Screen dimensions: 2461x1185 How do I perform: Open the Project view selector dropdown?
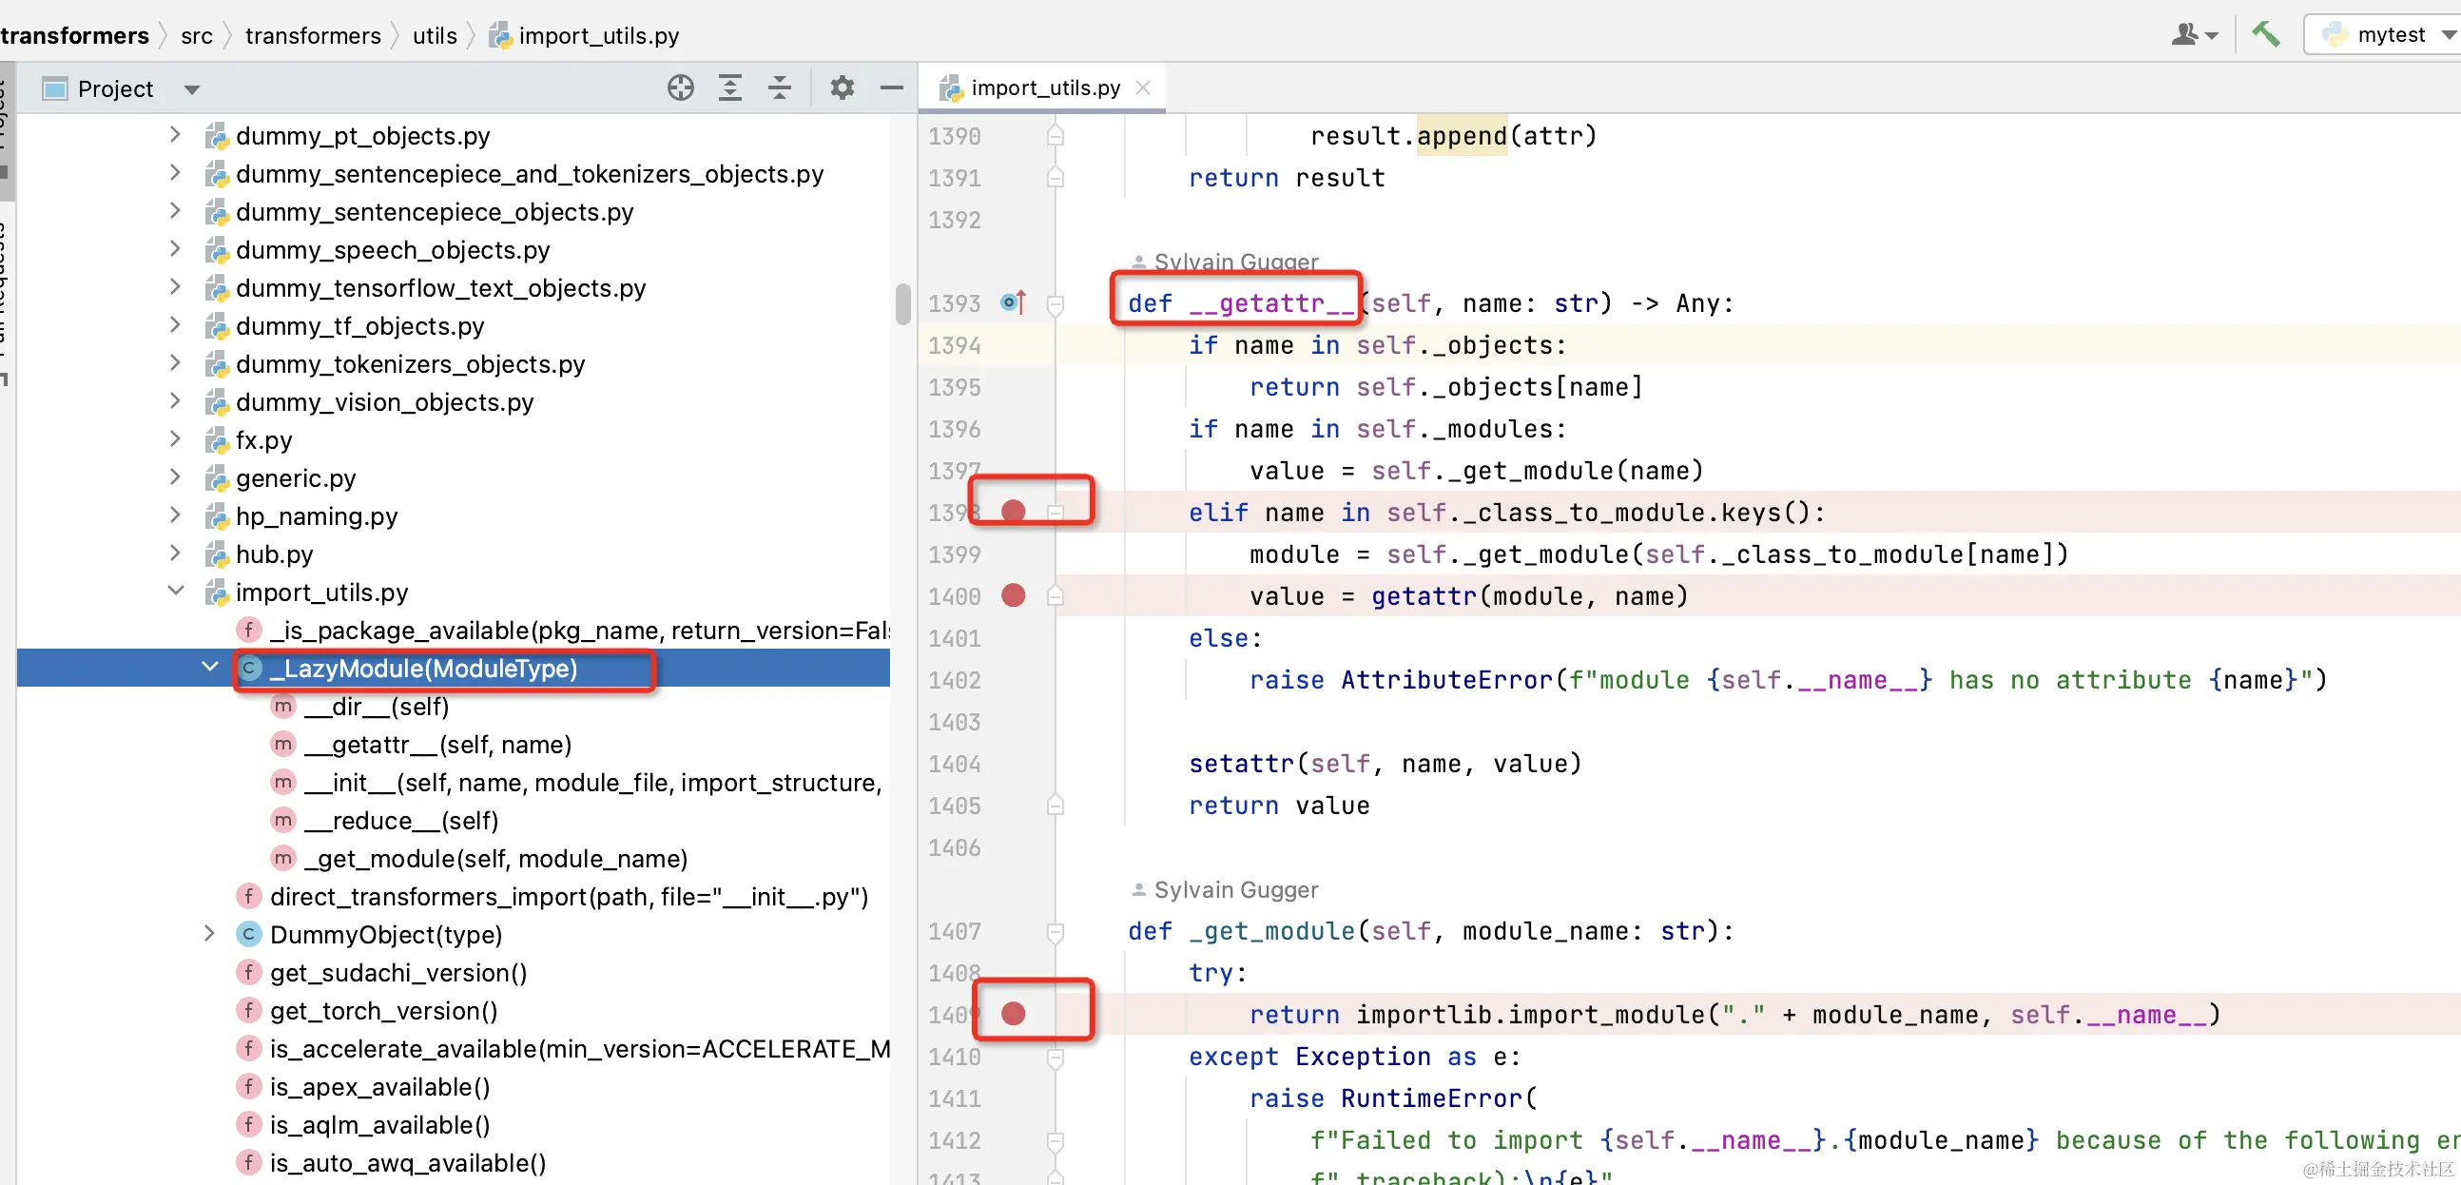[192, 89]
